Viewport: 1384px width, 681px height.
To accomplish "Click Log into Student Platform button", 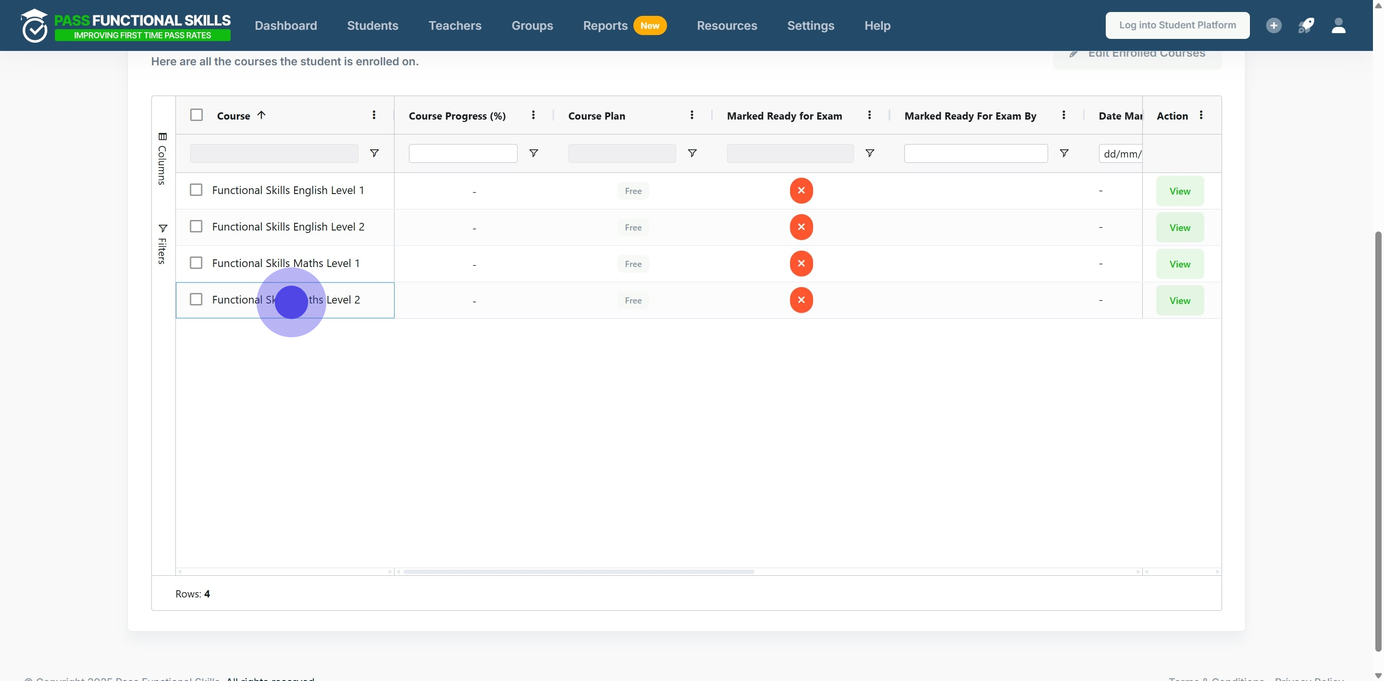I will click(1177, 25).
